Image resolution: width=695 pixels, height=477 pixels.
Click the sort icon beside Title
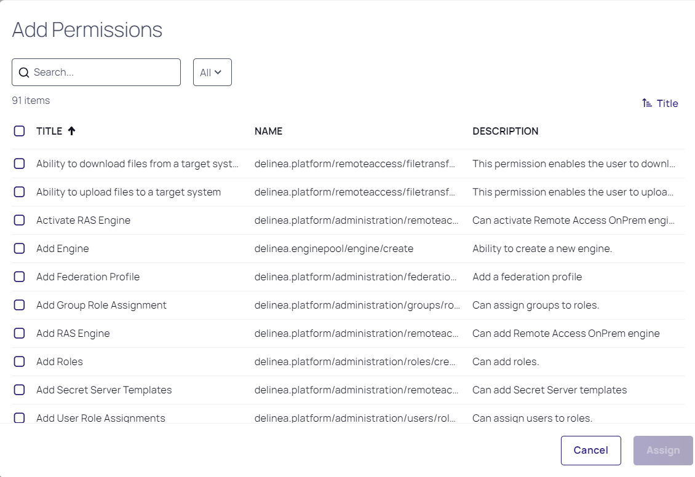[646, 103]
